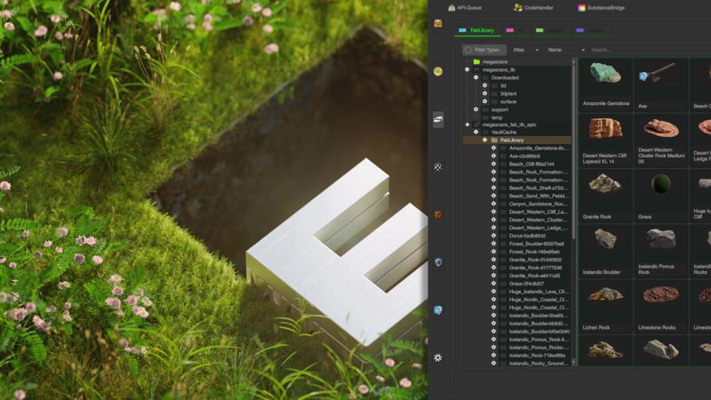Screen dimensions: 711x400
Task: Click the green megascans folder icon
Action: tap(476, 61)
